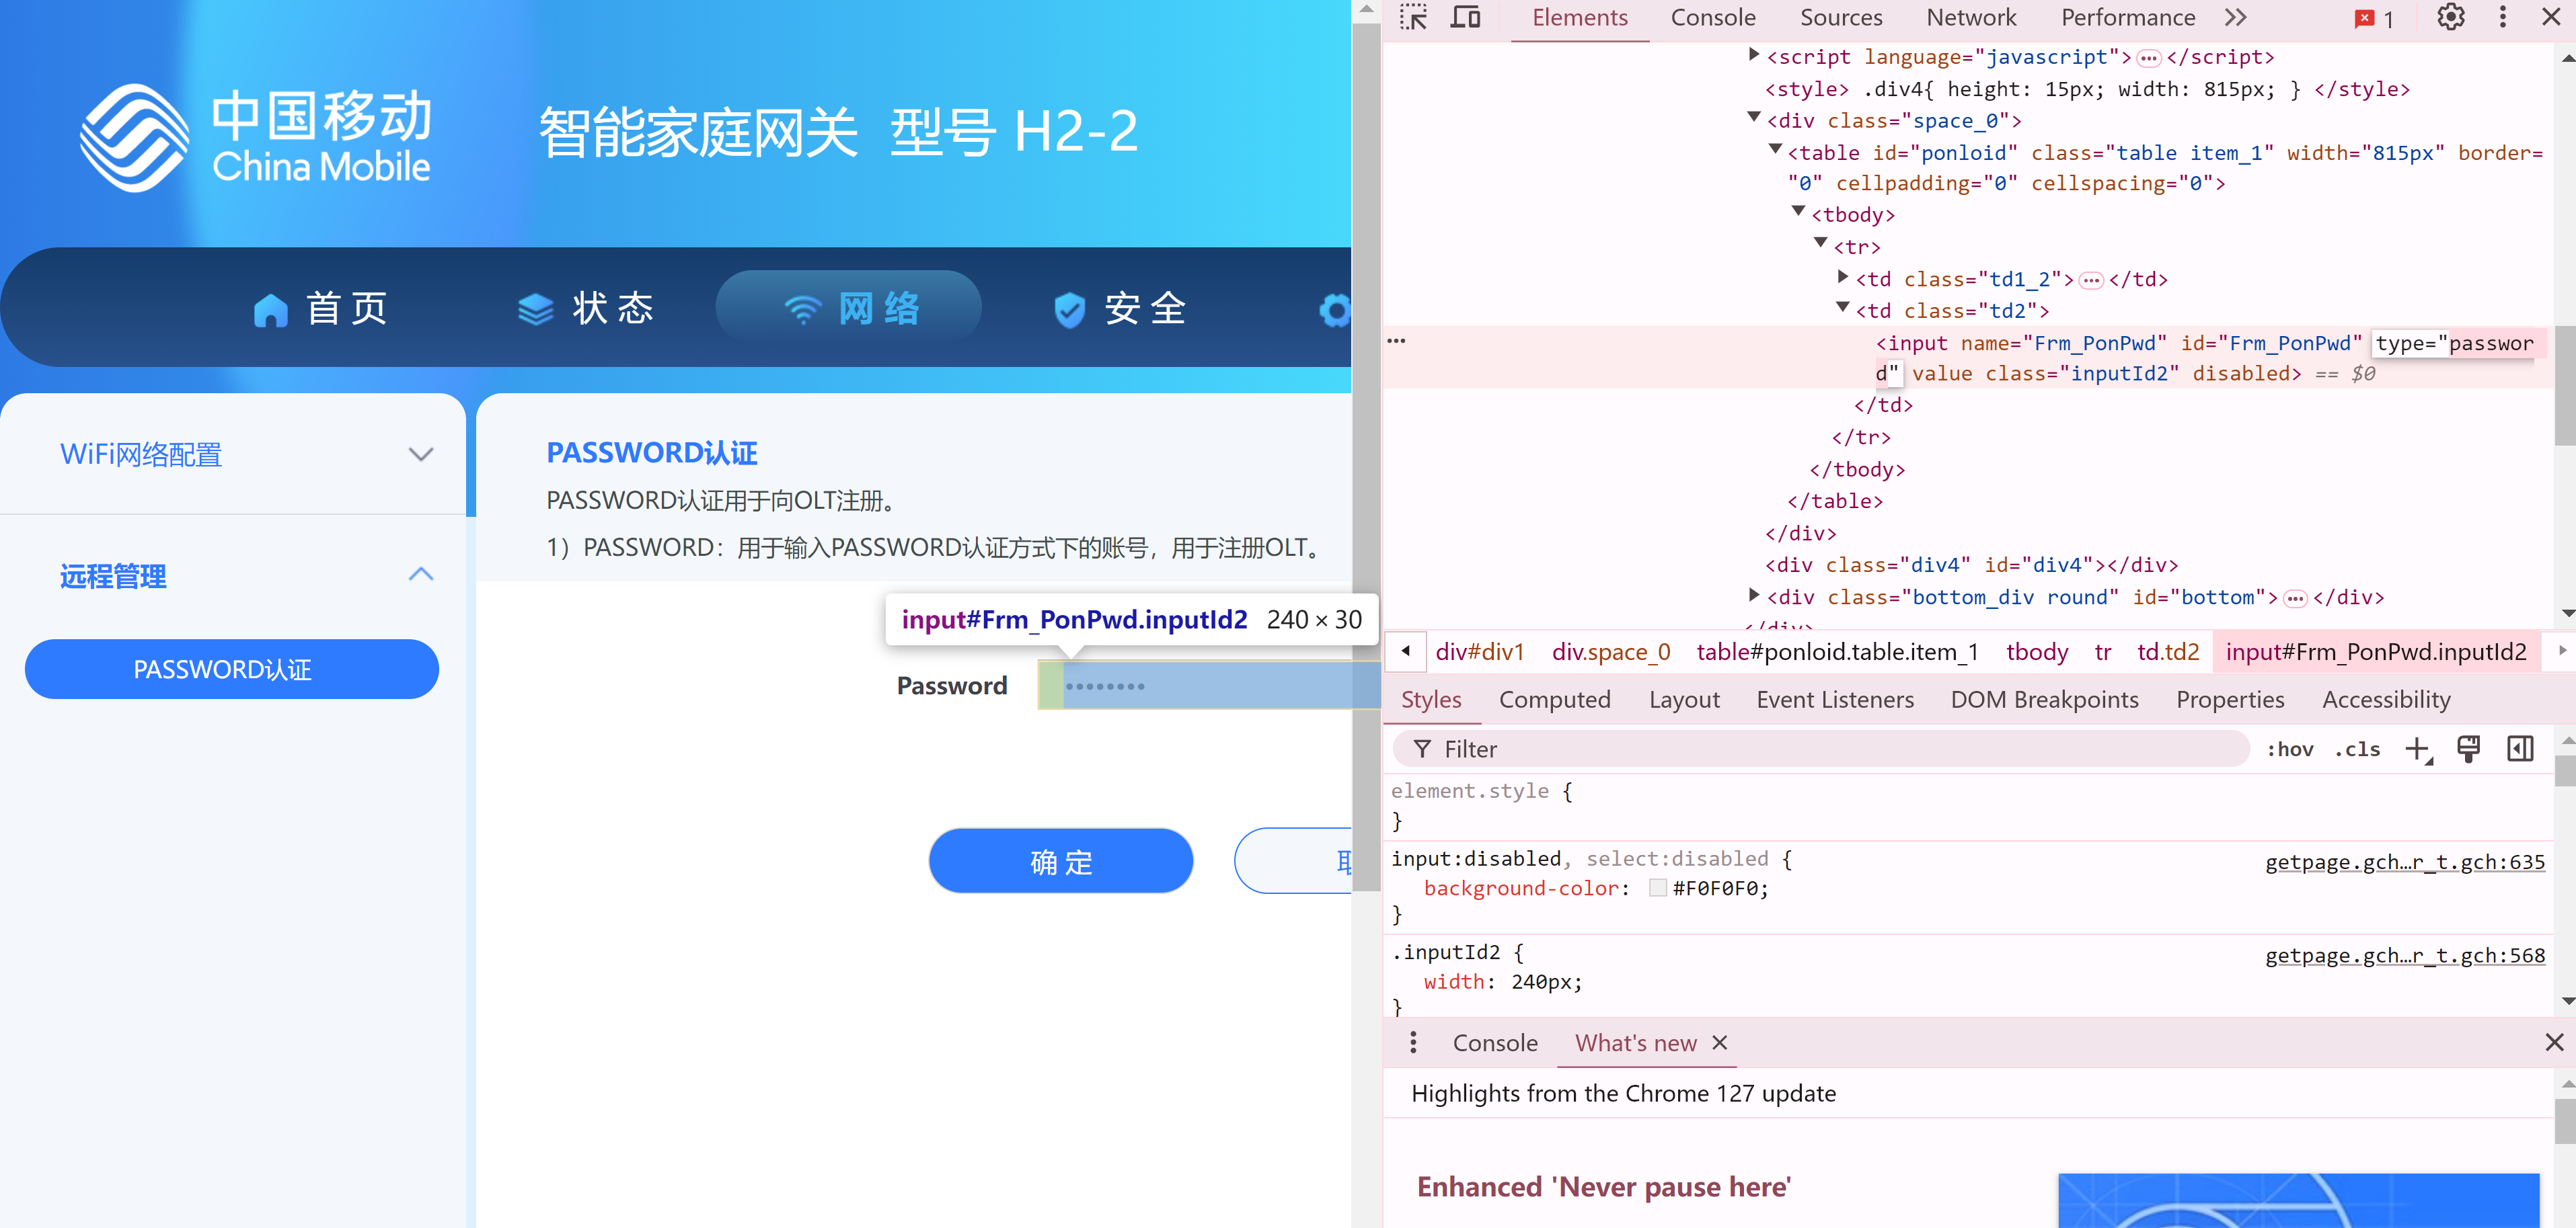The width and height of the screenshot is (2576, 1228).
Task: Open DevTools three-dot customize menu
Action: pos(2503,18)
